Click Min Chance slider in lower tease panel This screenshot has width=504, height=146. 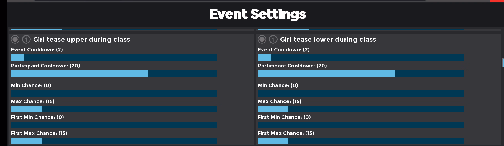361,93
